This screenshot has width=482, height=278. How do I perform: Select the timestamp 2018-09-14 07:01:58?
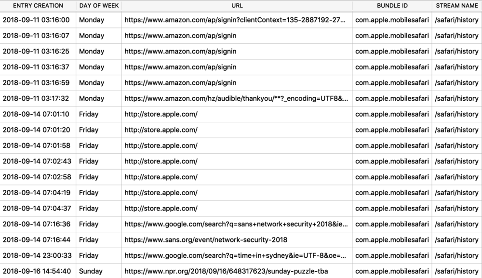coord(37,146)
